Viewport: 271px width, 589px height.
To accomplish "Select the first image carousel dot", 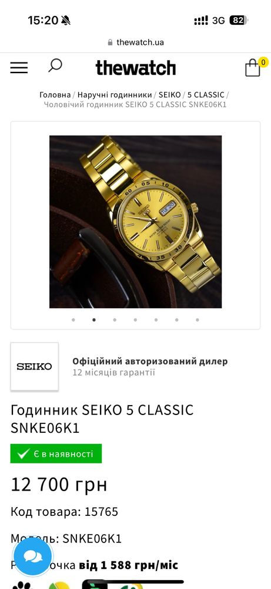I will point(73,320).
